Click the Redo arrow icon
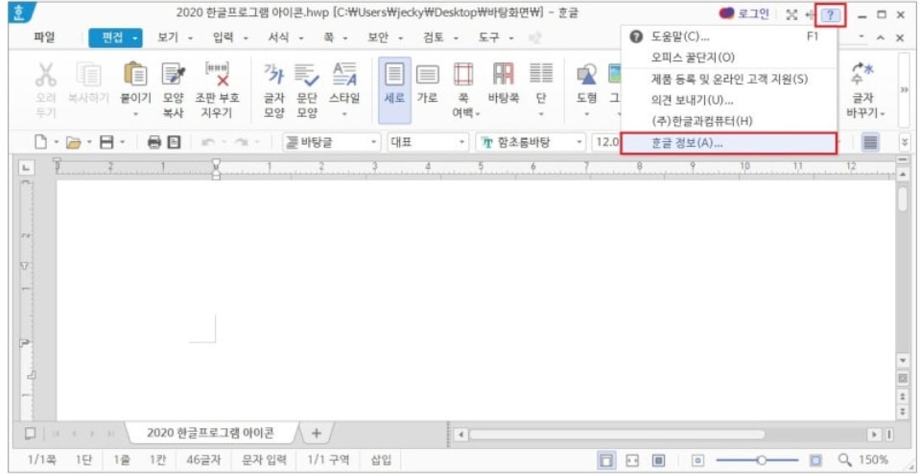Viewport: 920px width, 475px height. (241, 142)
